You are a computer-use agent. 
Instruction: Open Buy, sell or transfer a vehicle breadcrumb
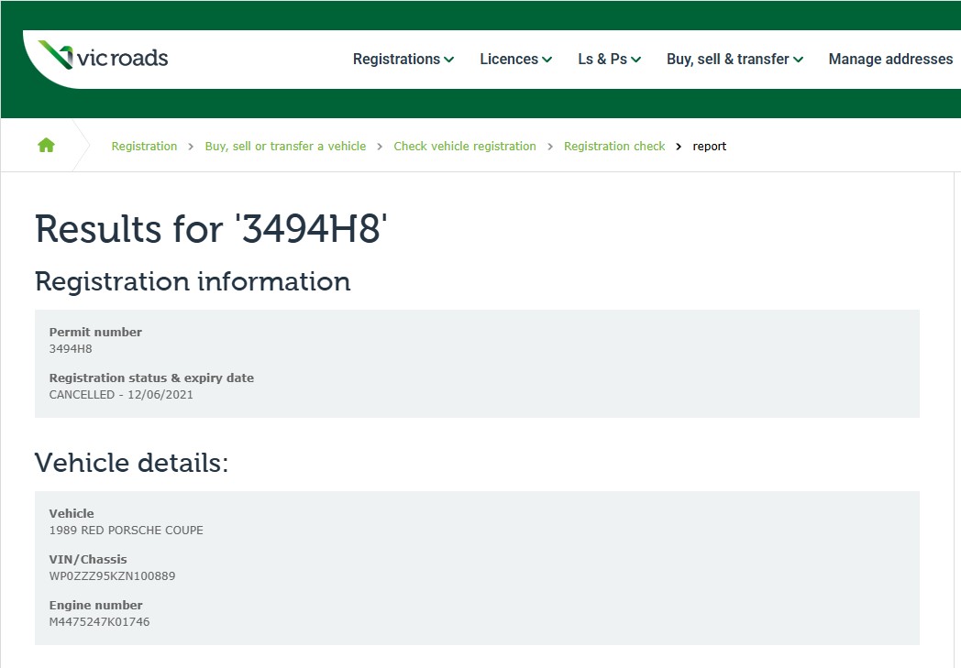[285, 146]
